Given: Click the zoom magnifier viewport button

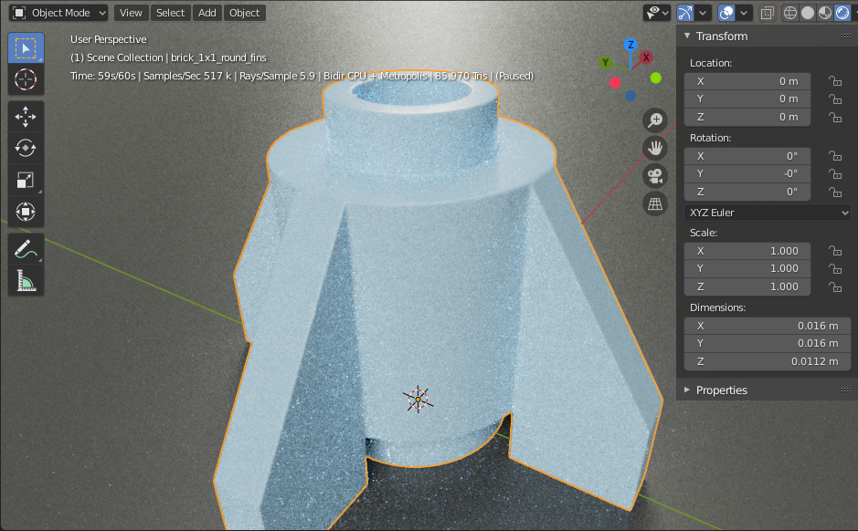Looking at the screenshot, I should coord(655,120).
